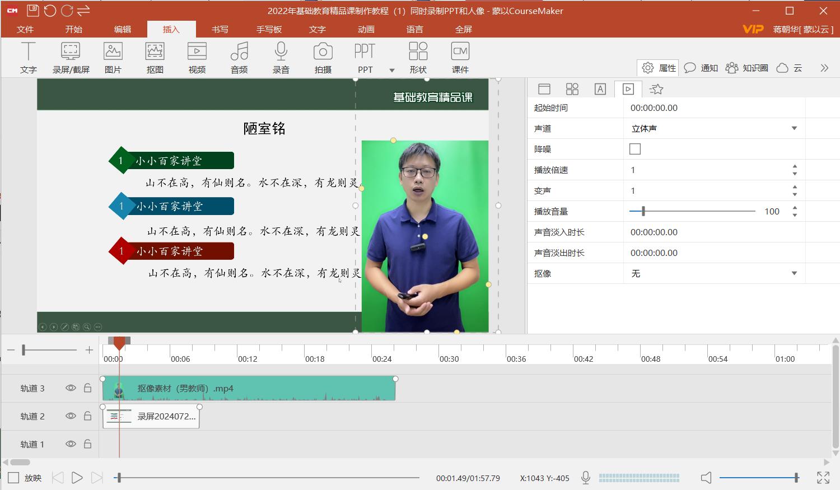Lock 轨道 2 with the padlock icon
The width and height of the screenshot is (840, 490).
[x=87, y=416]
